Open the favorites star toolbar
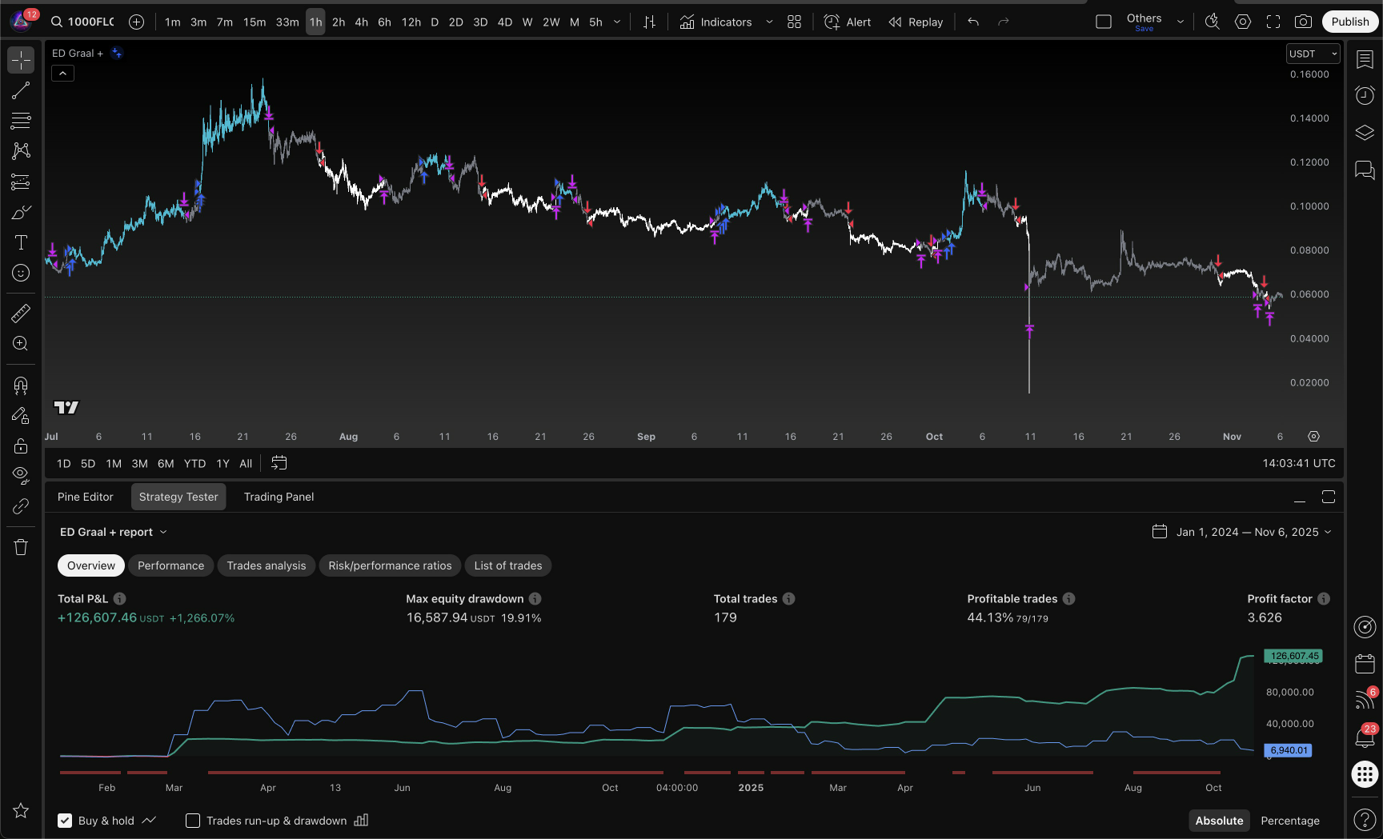The width and height of the screenshot is (1383, 839). (x=21, y=811)
